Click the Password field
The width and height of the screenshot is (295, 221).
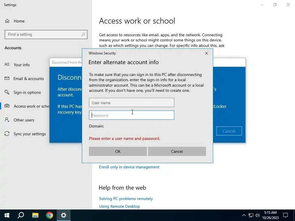click(x=131, y=115)
